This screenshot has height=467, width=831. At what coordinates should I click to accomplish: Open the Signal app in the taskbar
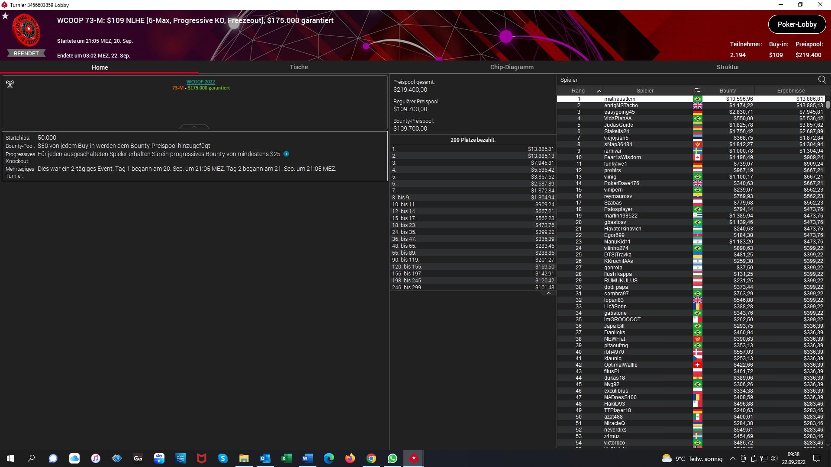tap(53, 458)
